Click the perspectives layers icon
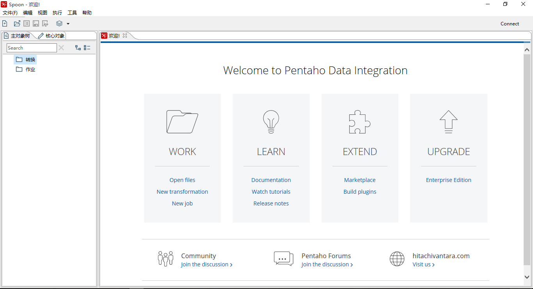Screen dimensions: 533x289 tap(59, 23)
